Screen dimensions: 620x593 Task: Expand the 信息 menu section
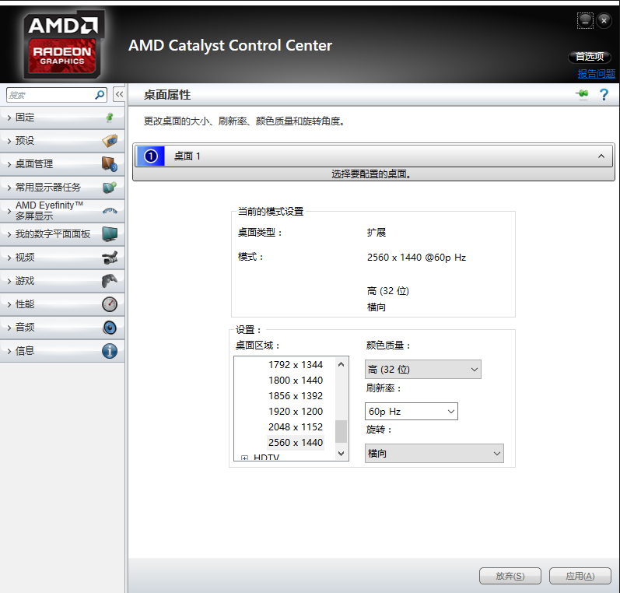[x=62, y=350]
